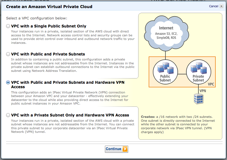The width and height of the screenshot is (227, 160).
Task: Click the 'VPC with Public and Private Subnets' heading
Action: [x=48, y=54]
